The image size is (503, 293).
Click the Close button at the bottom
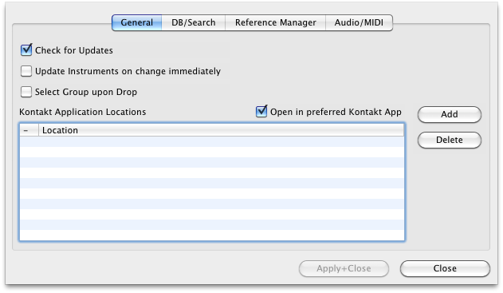pos(445,268)
